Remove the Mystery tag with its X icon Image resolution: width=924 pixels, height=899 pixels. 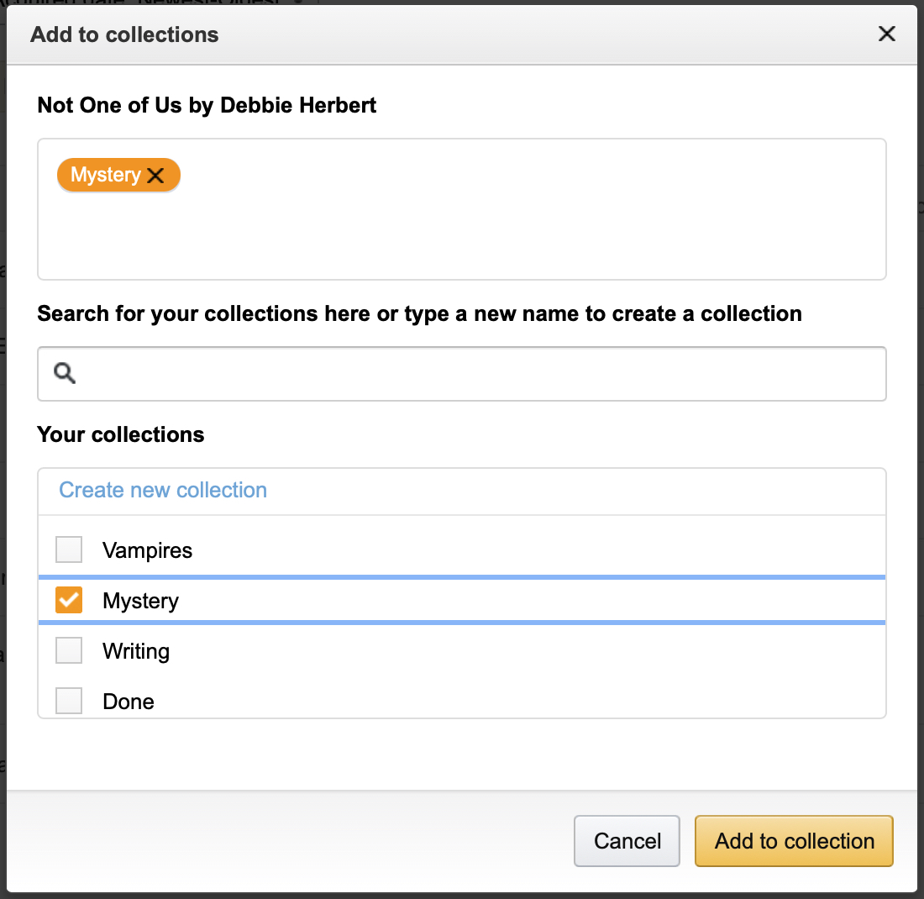[x=155, y=176]
